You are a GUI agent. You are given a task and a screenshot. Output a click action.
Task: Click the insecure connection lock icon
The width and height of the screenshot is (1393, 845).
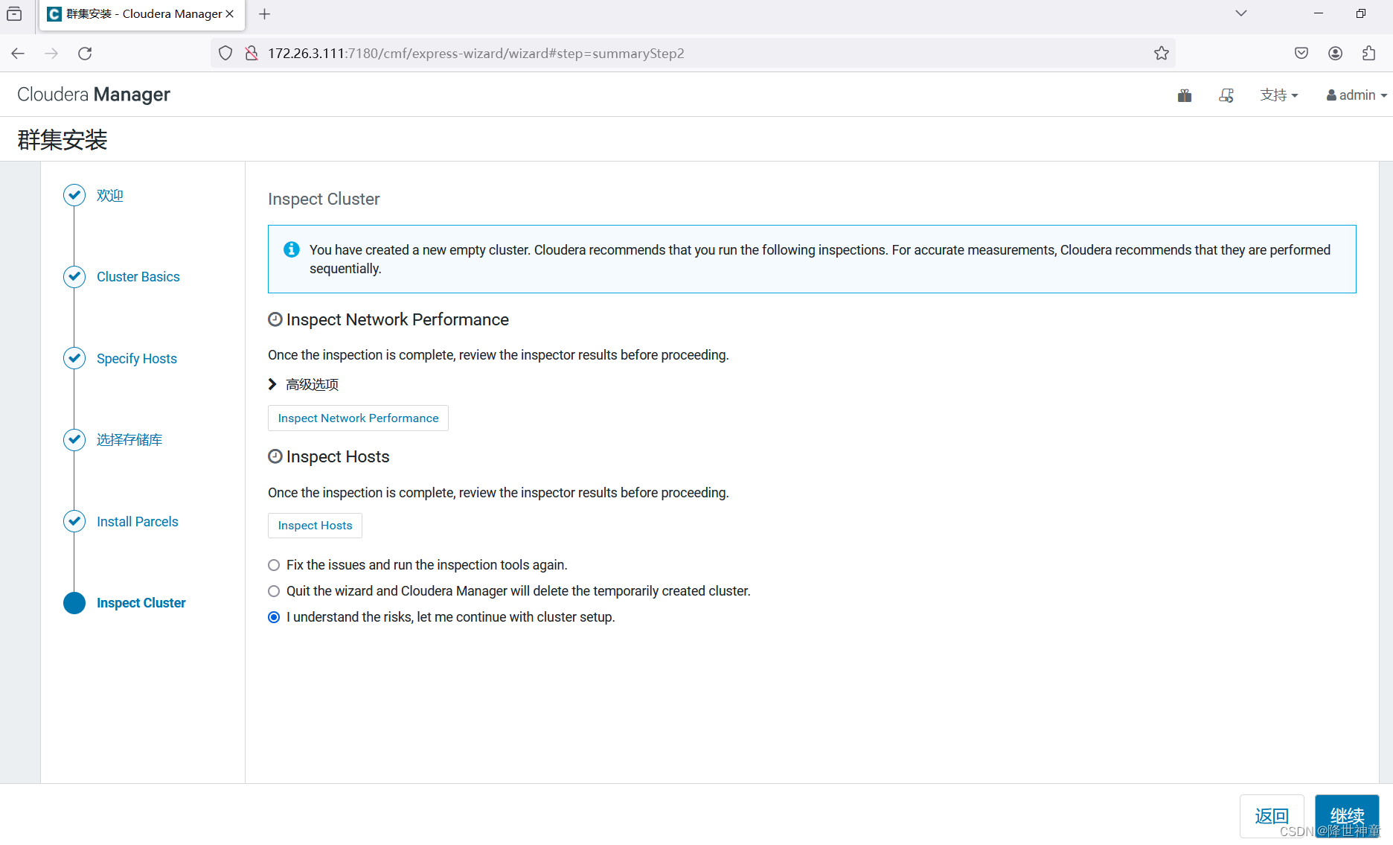pos(252,53)
